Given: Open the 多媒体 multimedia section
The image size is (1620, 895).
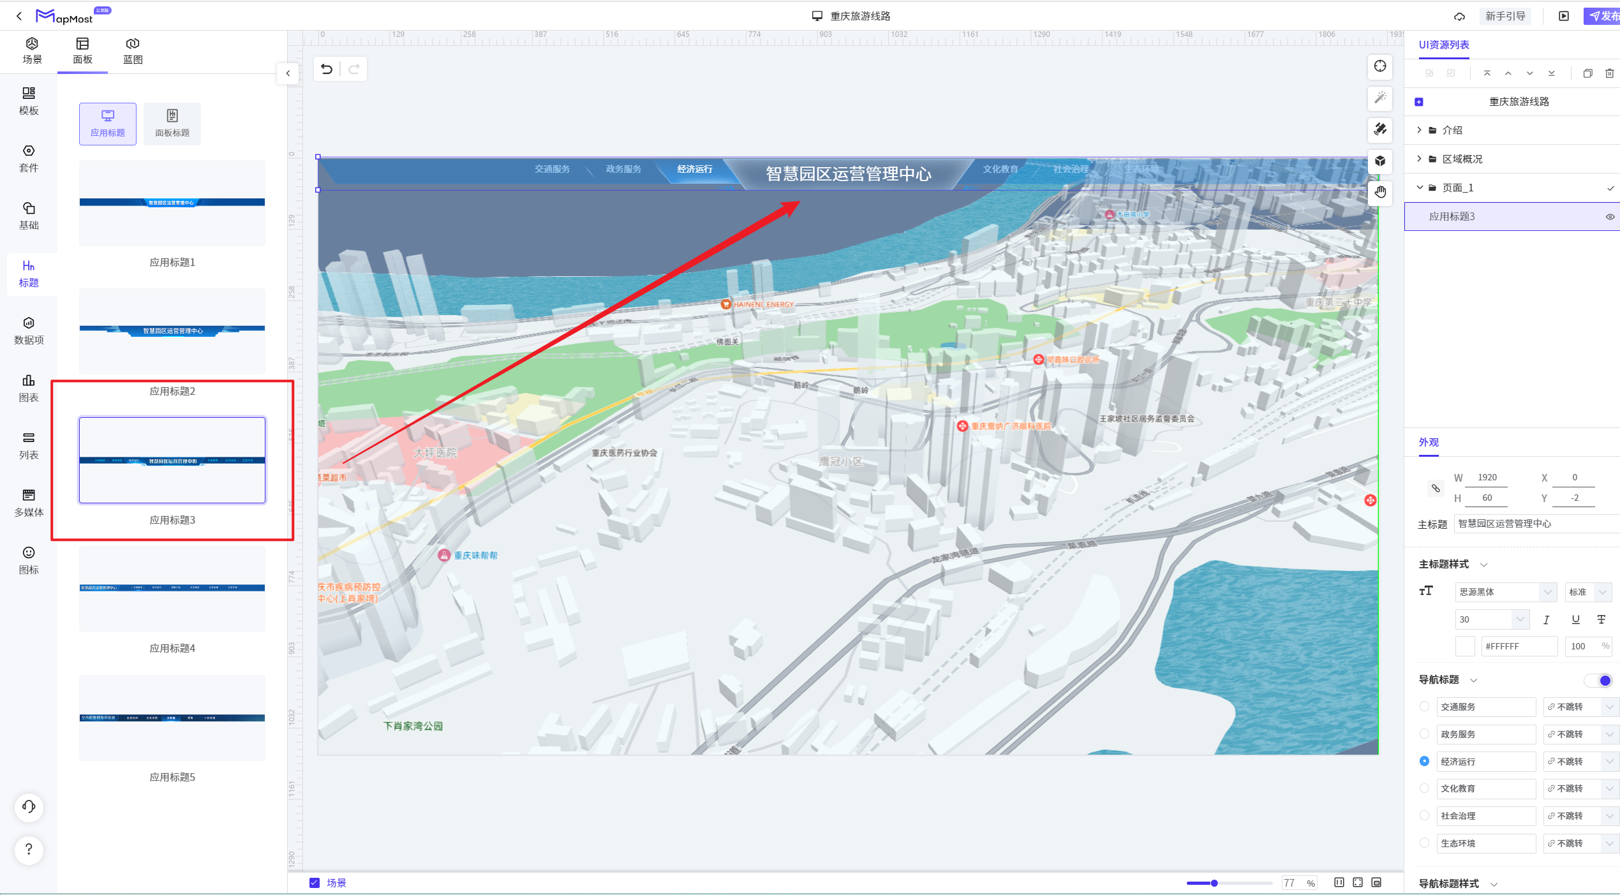Looking at the screenshot, I should tap(29, 503).
